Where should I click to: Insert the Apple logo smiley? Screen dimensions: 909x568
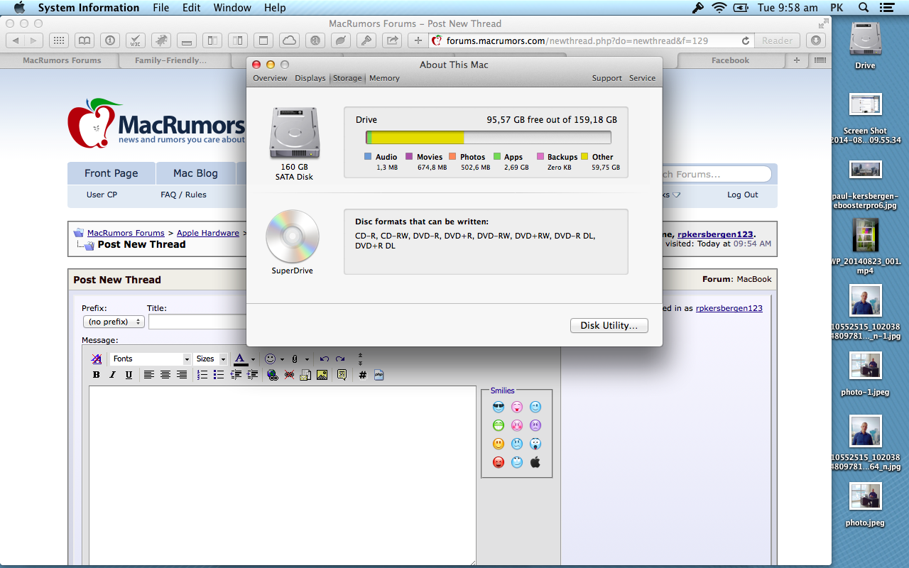point(535,462)
